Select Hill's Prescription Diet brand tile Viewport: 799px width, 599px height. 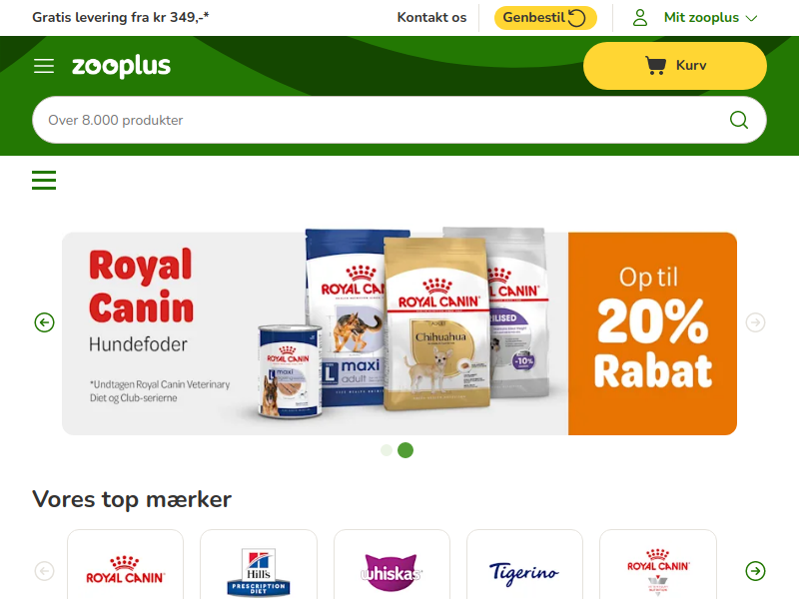pyautogui.click(x=259, y=564)
